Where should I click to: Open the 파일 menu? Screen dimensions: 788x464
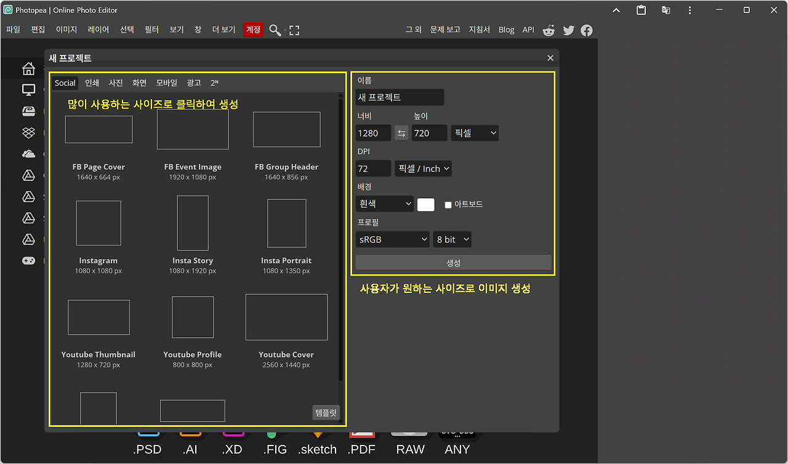click(13, 30)
